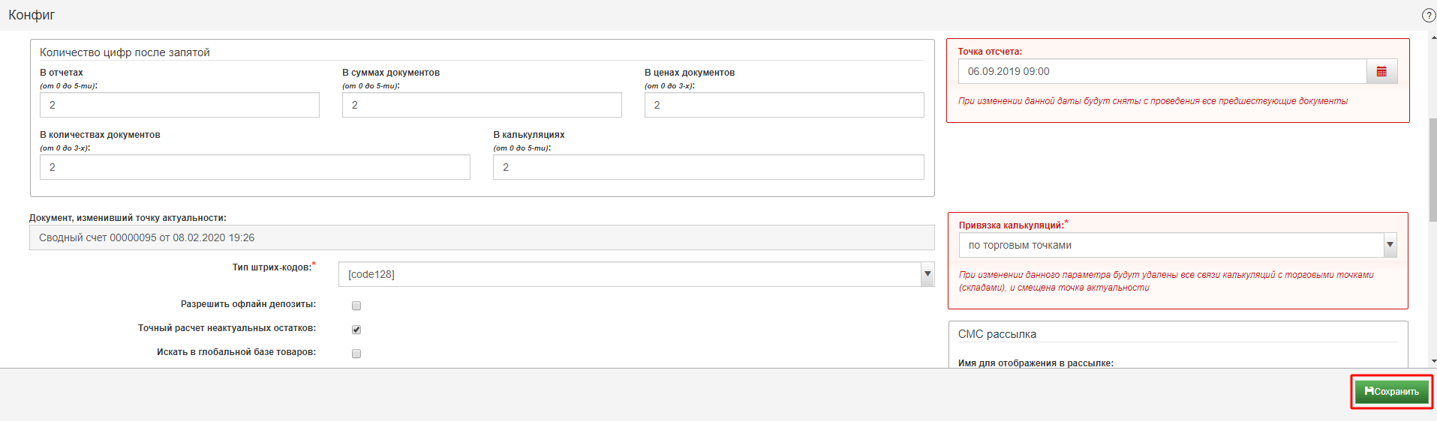Click the help question mark icon
The width and height of the screenshot is (1437, 421).
(x=1429, y=15)
